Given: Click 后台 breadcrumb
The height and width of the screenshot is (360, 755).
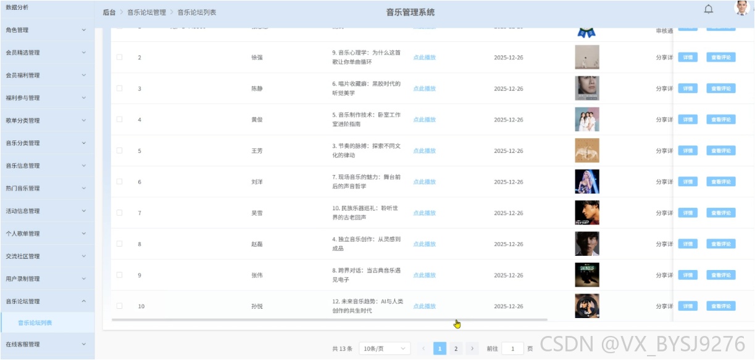Looking at the screenshot, I should pyautogui.click(x=109, y=12).
